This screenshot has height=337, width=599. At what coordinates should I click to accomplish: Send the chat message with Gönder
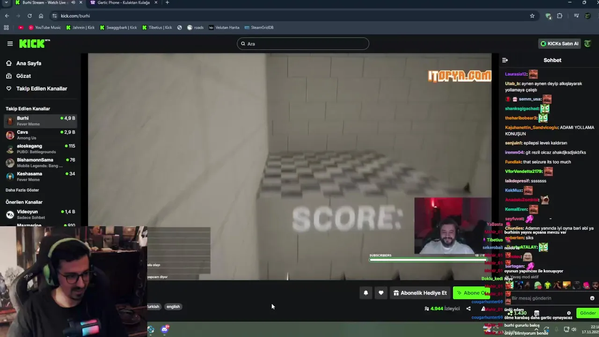pos(588,313)
